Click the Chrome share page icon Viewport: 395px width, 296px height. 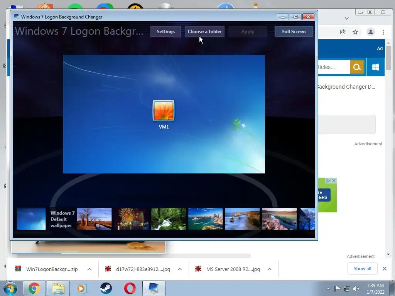tap(343, 32)
